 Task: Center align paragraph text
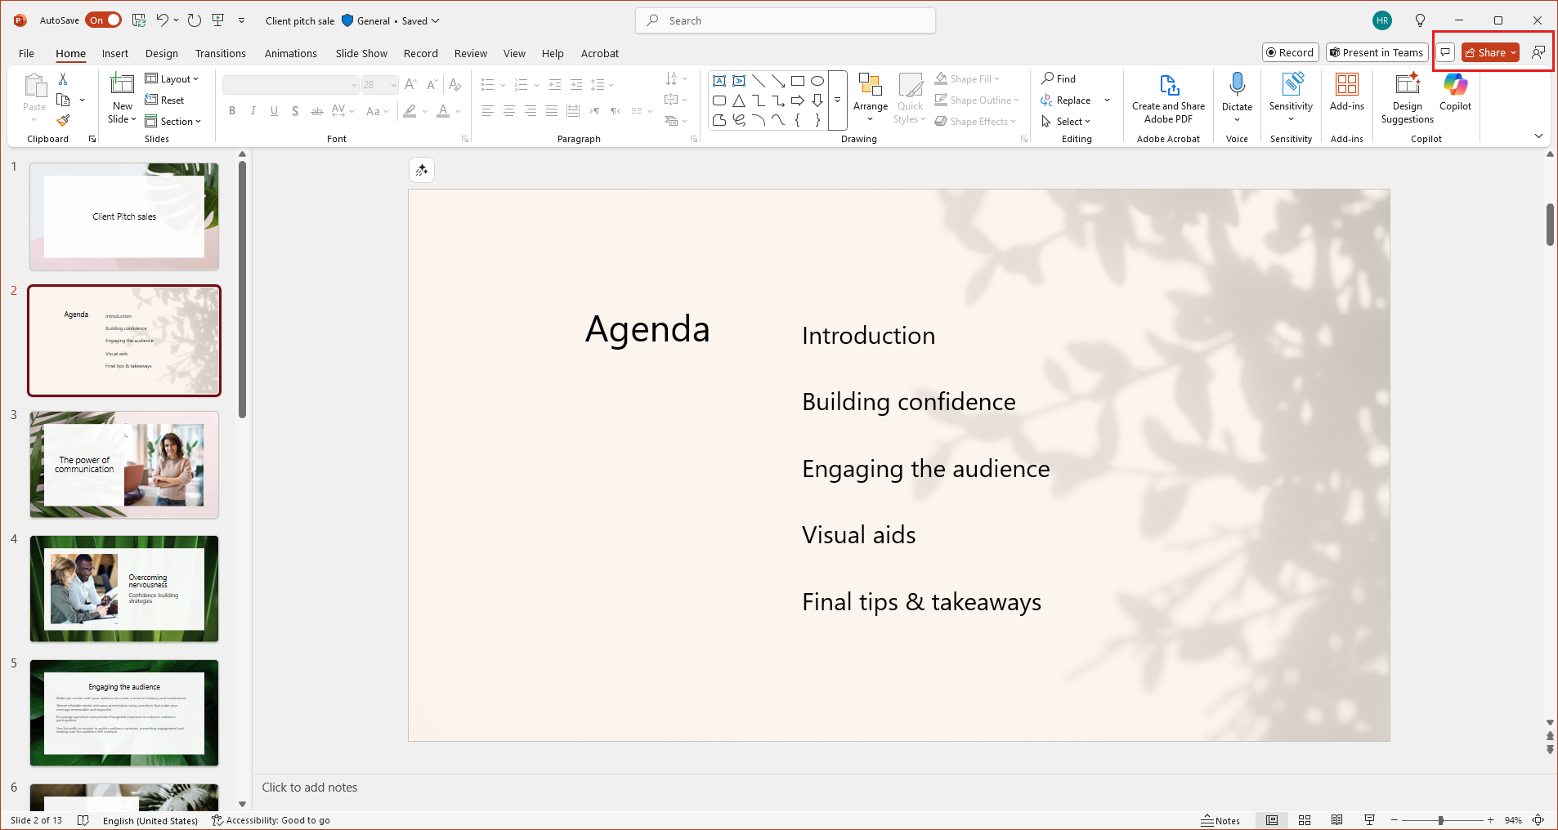click(508, 111)
